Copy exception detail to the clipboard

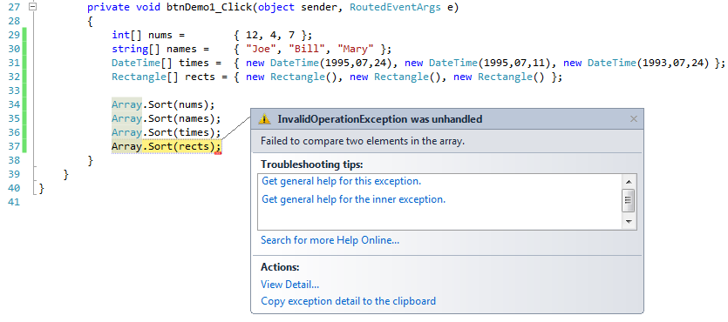click(x=348, y=301)
